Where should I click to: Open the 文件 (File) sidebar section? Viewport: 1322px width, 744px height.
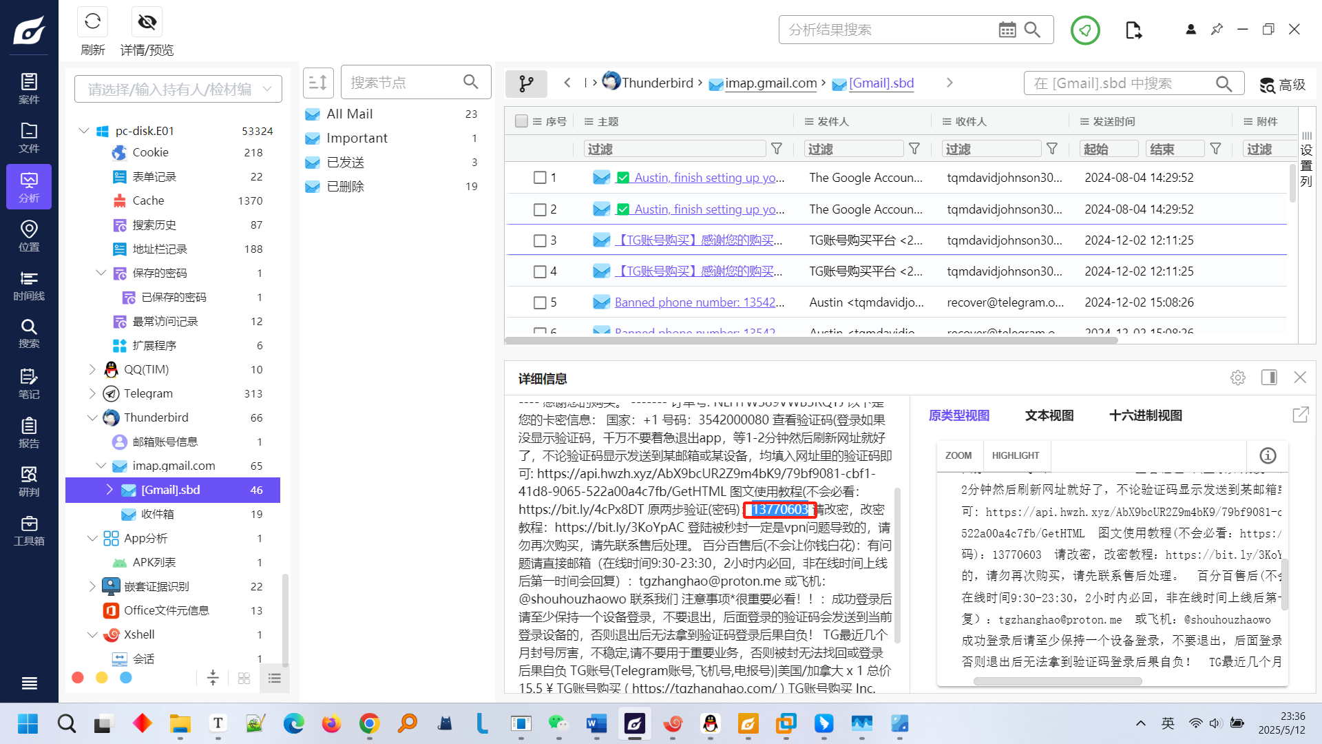[29, 138]
